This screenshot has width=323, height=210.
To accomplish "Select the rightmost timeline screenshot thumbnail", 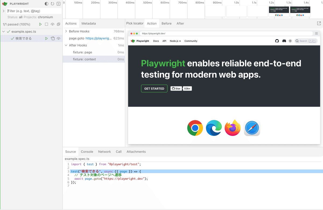I will click(x=300, y=12).
